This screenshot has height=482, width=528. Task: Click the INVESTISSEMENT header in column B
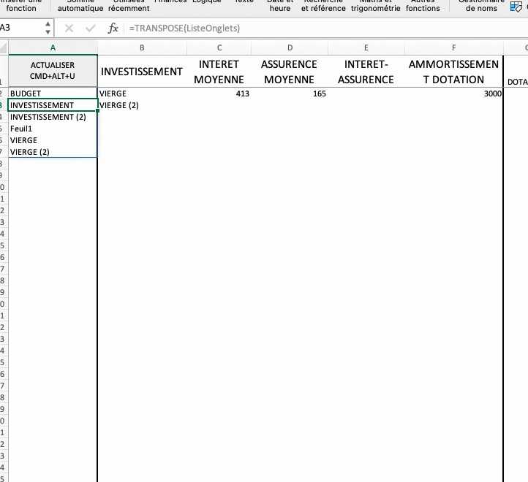pos(142,72)
